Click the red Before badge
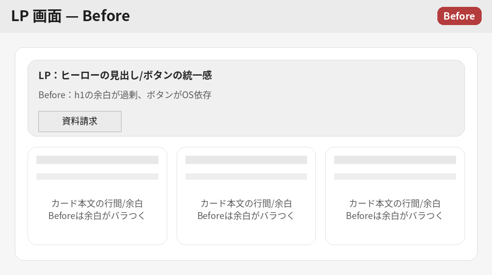The width and height of the screenshot is (492, 275). [459, 16]
